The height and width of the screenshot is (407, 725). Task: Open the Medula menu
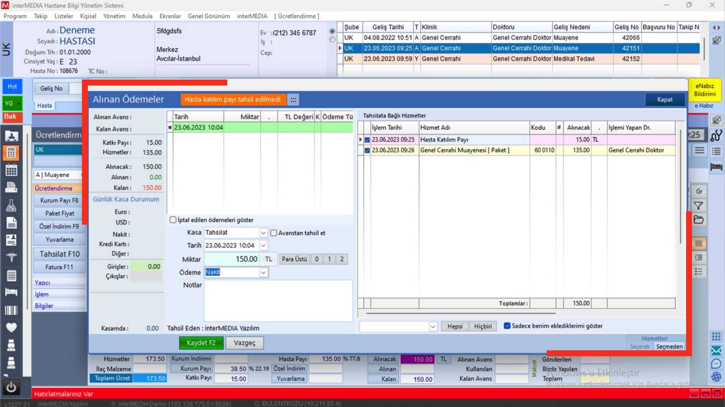pyautogui.click(x=142, y=16)
